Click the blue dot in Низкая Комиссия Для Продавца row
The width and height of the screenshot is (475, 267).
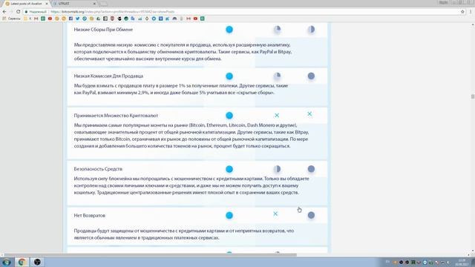pos(229,76)
